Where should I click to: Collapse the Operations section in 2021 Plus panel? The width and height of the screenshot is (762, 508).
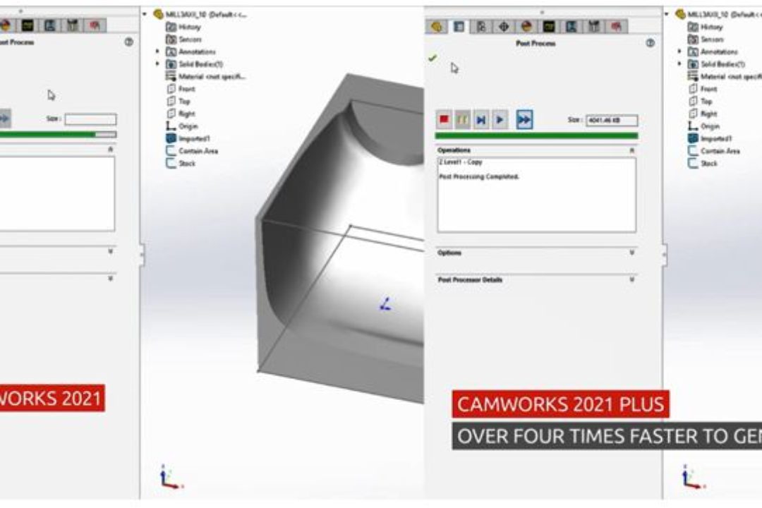click(x=631, y=151)
